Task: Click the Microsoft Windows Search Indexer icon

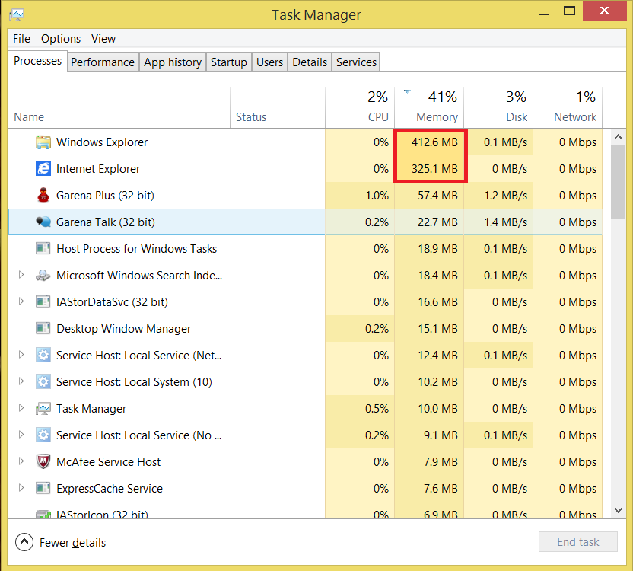Action: coord(43,275)
